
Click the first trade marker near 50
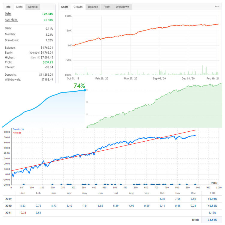pyautogui.click(x=23, y=184)
